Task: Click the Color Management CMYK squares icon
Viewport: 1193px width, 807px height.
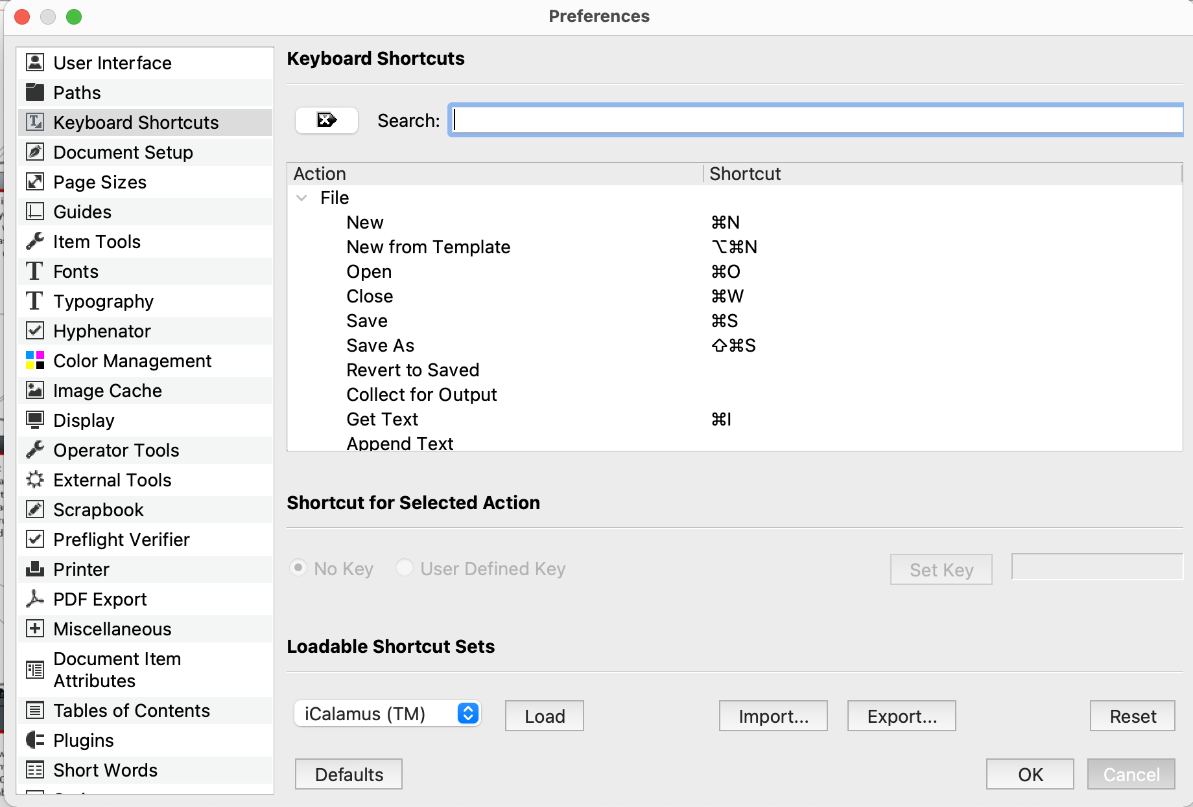Action: pos(35,361)
